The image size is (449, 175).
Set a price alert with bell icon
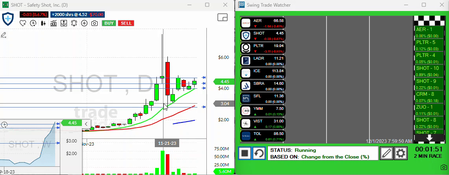coord(74,23)
